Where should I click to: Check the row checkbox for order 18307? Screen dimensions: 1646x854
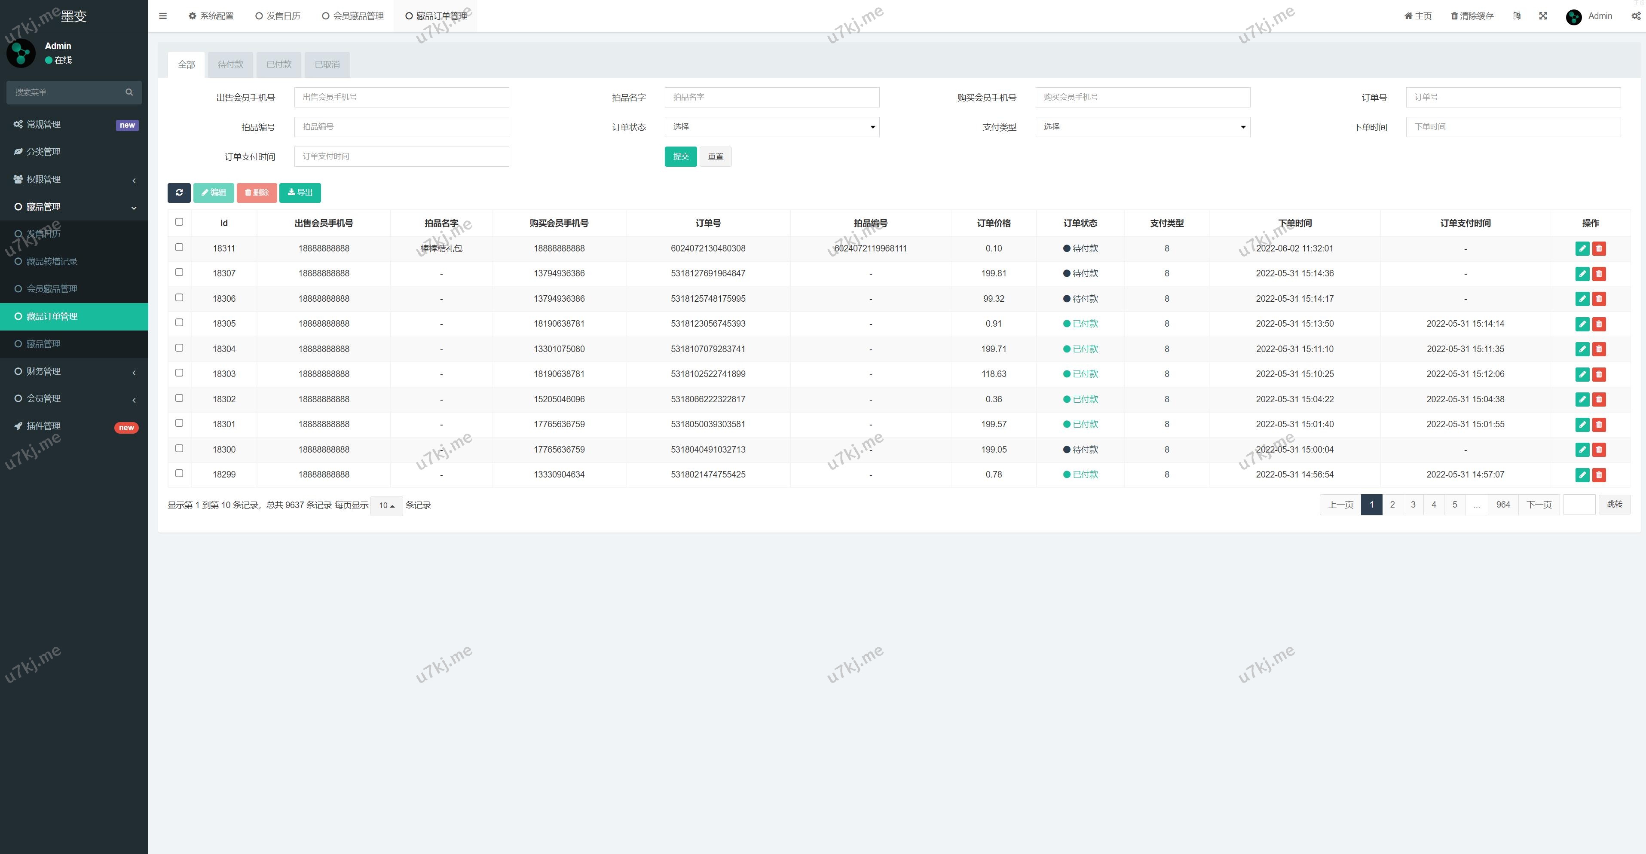click(x=179, y=272)
